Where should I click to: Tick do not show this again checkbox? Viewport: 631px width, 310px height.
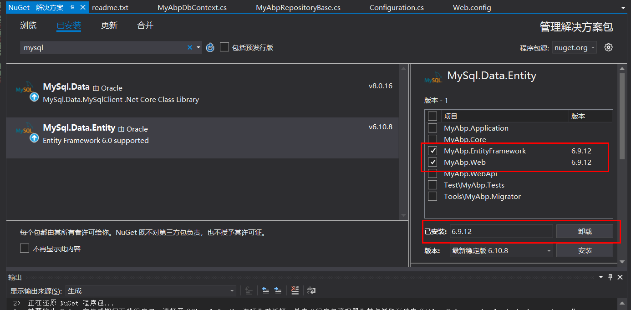tap(25, 249)
